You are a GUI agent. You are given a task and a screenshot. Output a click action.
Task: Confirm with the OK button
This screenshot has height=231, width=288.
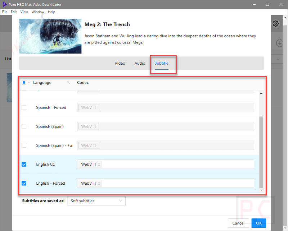pos(258,223)
